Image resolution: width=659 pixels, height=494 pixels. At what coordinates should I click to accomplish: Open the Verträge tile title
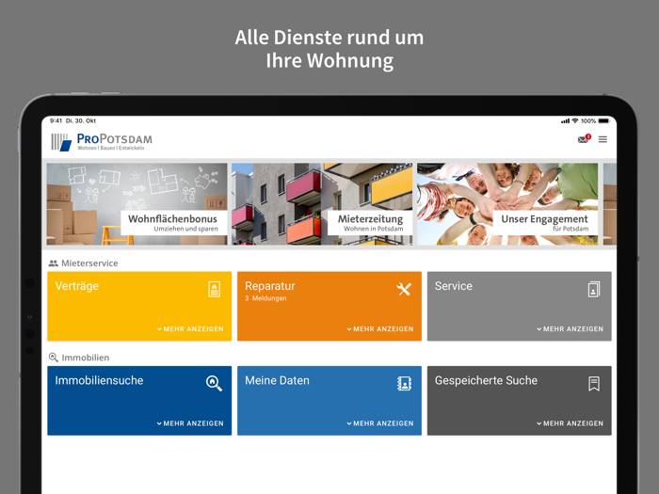click(77, 286)
